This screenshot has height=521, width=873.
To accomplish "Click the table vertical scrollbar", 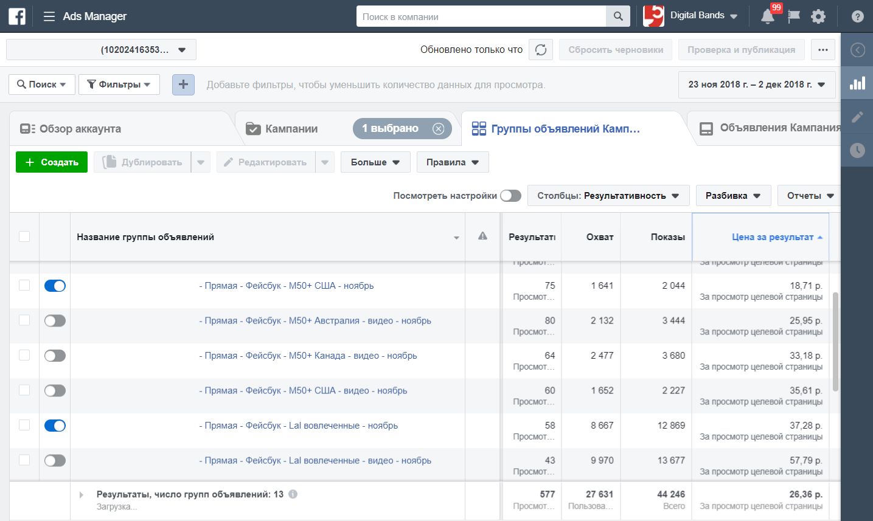I will tap(835, 340).
